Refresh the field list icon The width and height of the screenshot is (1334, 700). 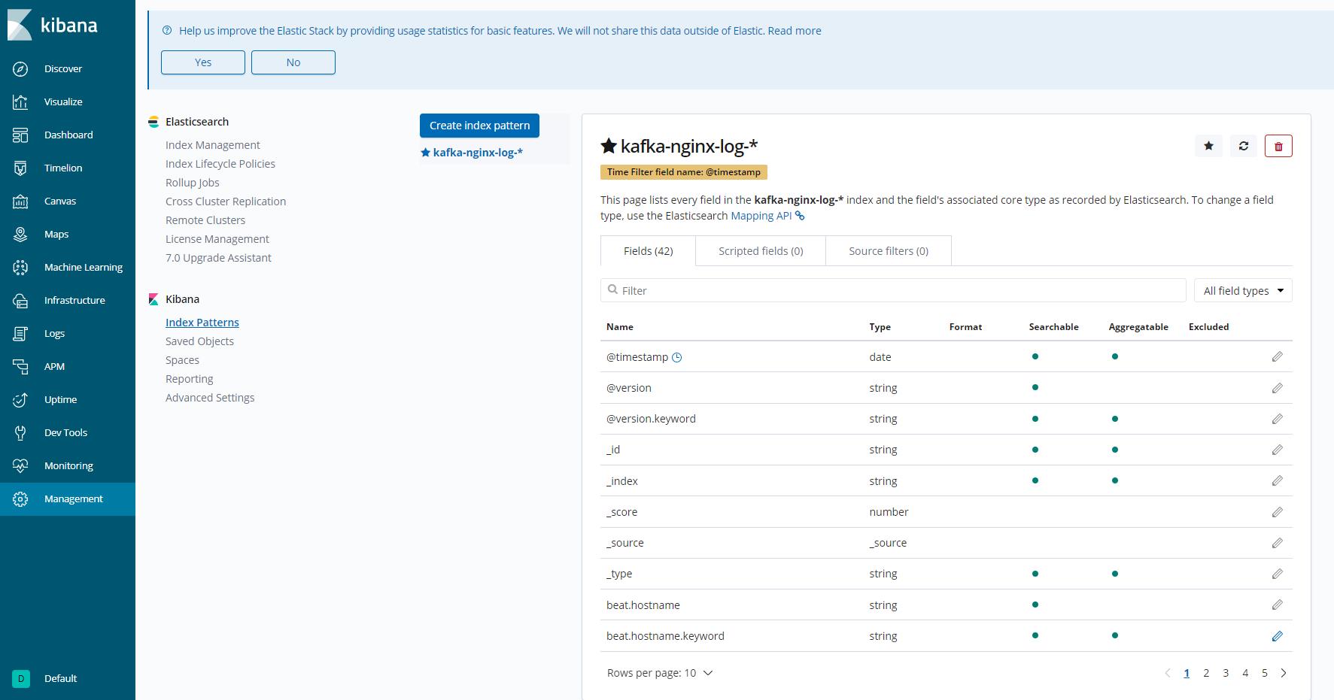1243,146
